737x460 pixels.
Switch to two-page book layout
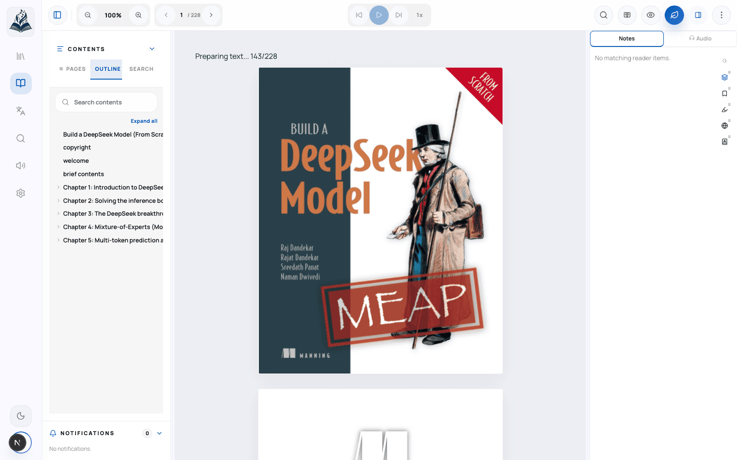pos(627,15)
